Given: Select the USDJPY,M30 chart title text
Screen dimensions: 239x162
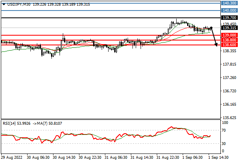Looking at the screenshot, I should [x=19, y=4].
